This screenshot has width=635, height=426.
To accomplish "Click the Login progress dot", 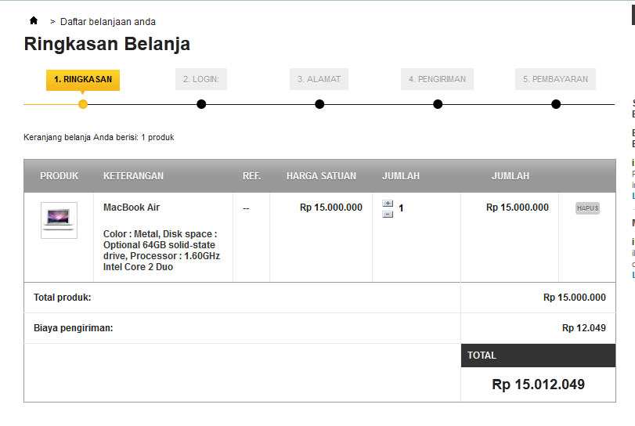I will [201, 104].
